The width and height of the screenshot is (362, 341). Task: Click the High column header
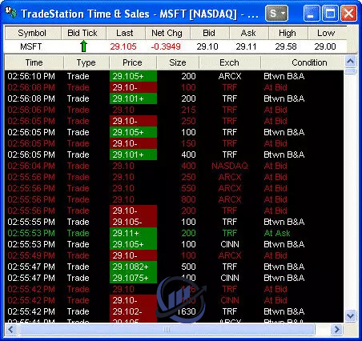pos(288,33)
